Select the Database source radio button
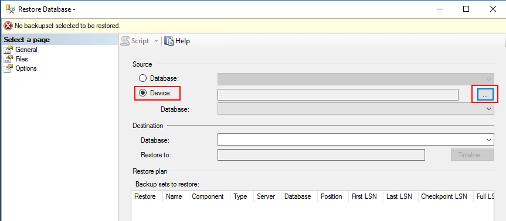 click(x=142, y=78)
